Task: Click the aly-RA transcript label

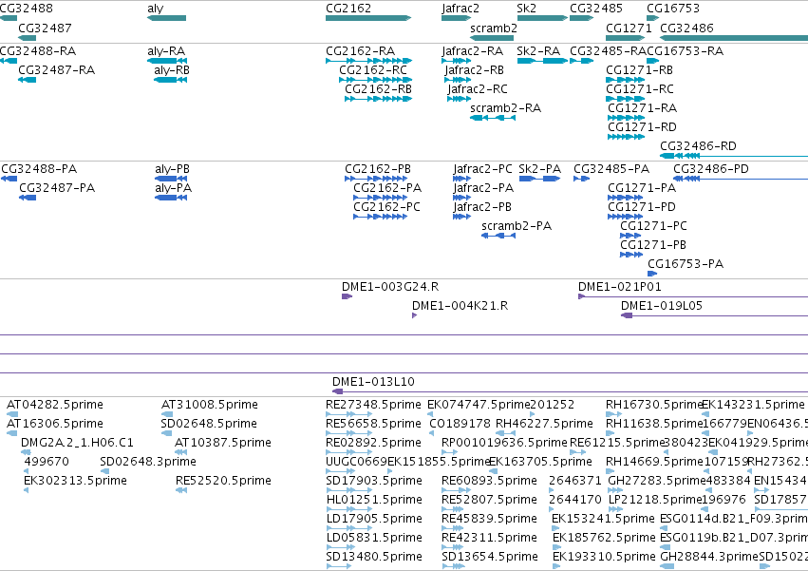Action: click(166, 51)
